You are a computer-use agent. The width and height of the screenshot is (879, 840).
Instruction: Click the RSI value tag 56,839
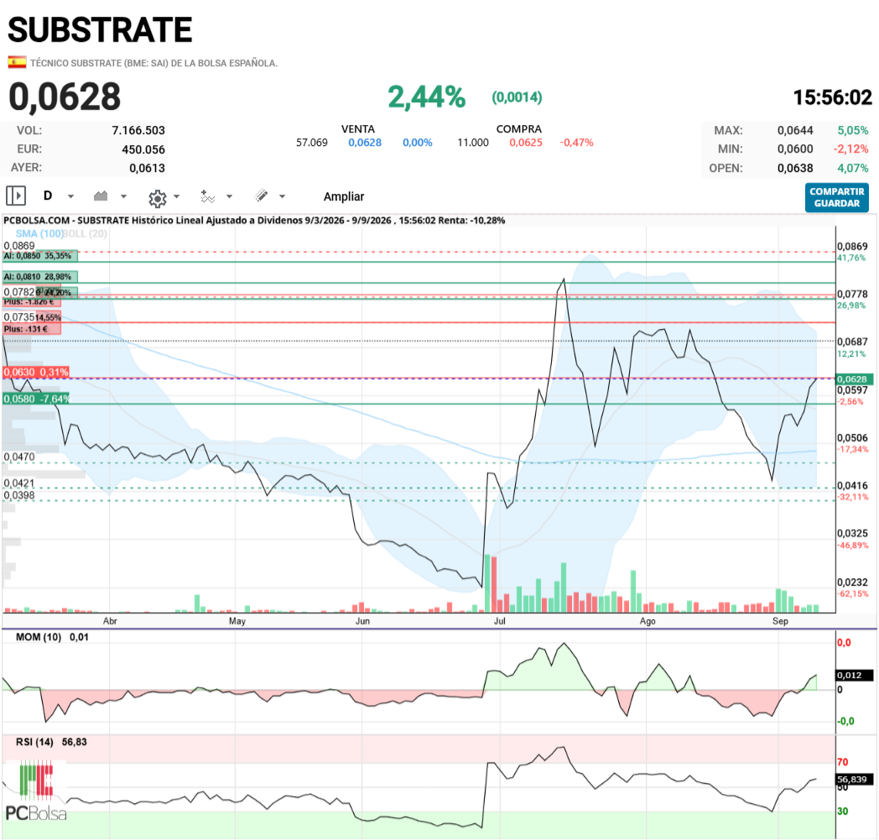pos(854,780)
